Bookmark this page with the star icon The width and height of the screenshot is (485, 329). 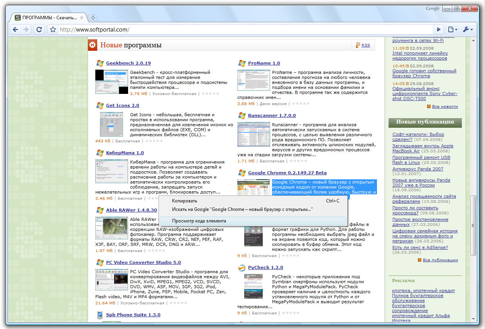pyautogui.click(x=53, y=30)
